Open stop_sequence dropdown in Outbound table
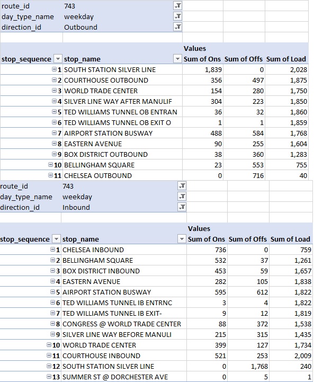Viewport: 314px width, 382px height. (58, 59)
